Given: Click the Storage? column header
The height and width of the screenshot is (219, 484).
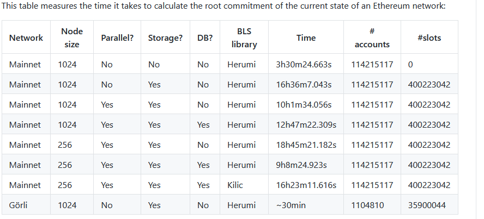Looking at the screenshot, I should (x=165, y=37).
